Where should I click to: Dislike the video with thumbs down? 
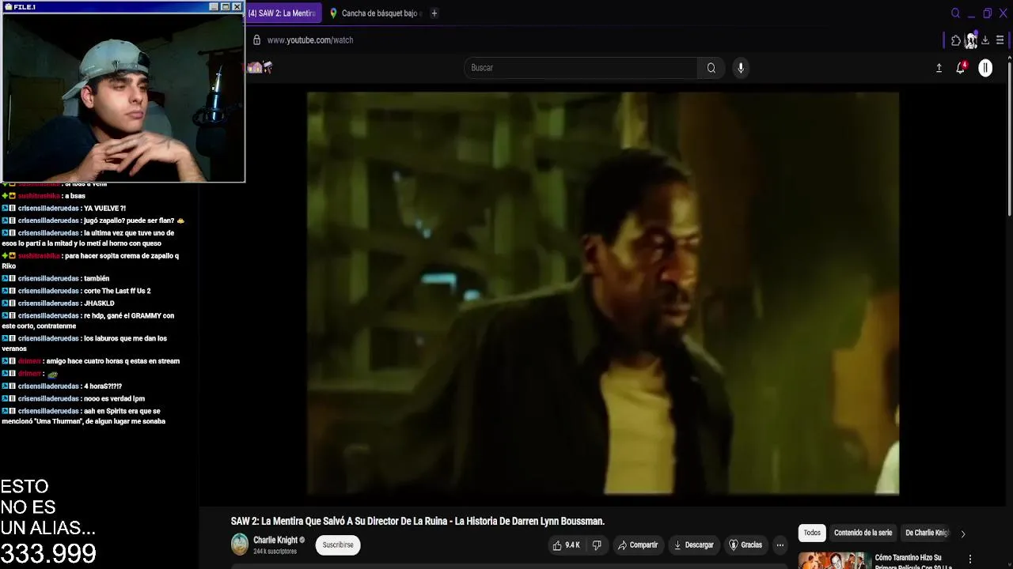[597, 545]
